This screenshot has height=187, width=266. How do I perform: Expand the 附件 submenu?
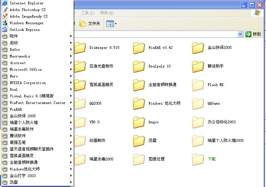[37, 36]
